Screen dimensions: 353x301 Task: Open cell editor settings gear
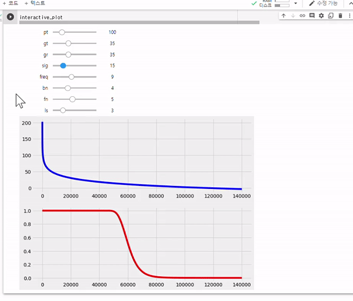(x=321, y=16)
